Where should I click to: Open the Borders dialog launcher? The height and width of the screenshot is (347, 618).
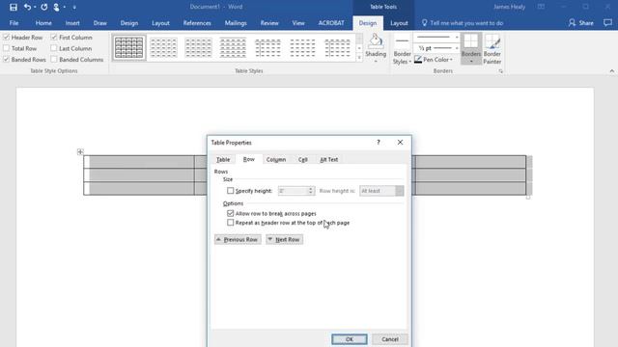pos(500,71)
